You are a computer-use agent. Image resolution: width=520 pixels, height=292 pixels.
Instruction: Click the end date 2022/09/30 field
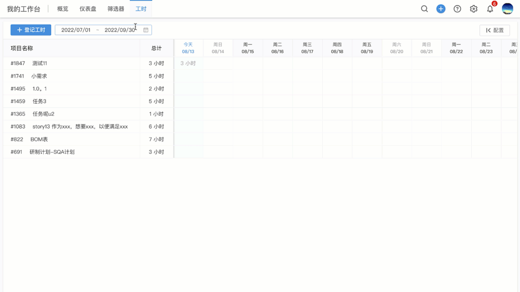(120, 30)
